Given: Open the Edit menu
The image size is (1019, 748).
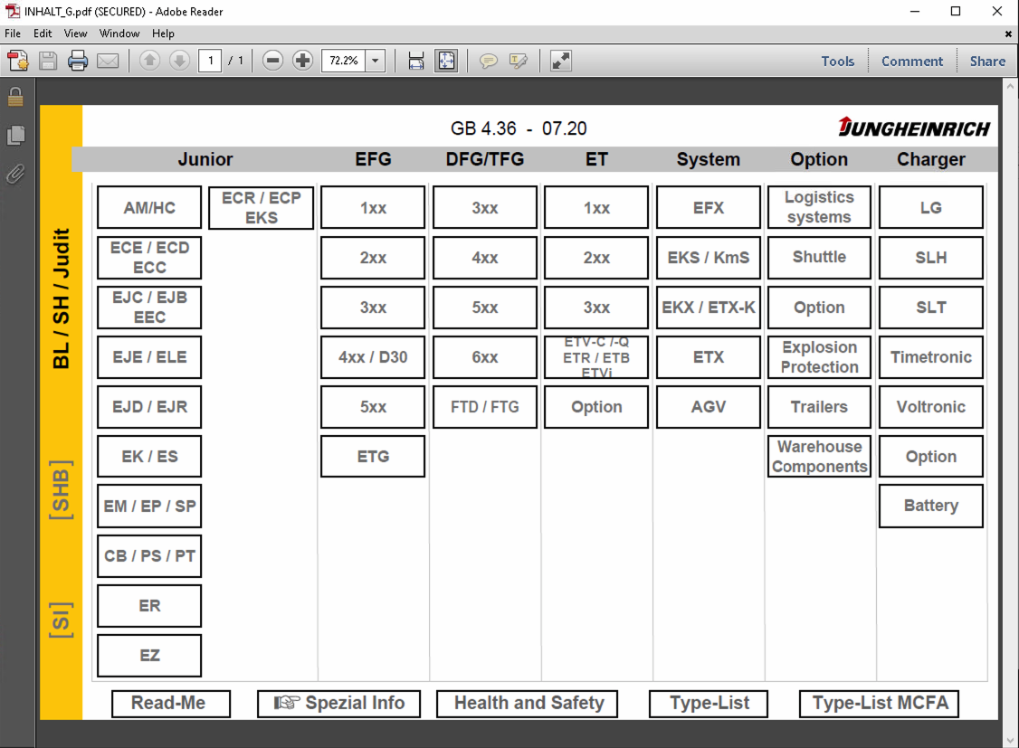Looking at the screenshot, I should click(x=43, y=33).
